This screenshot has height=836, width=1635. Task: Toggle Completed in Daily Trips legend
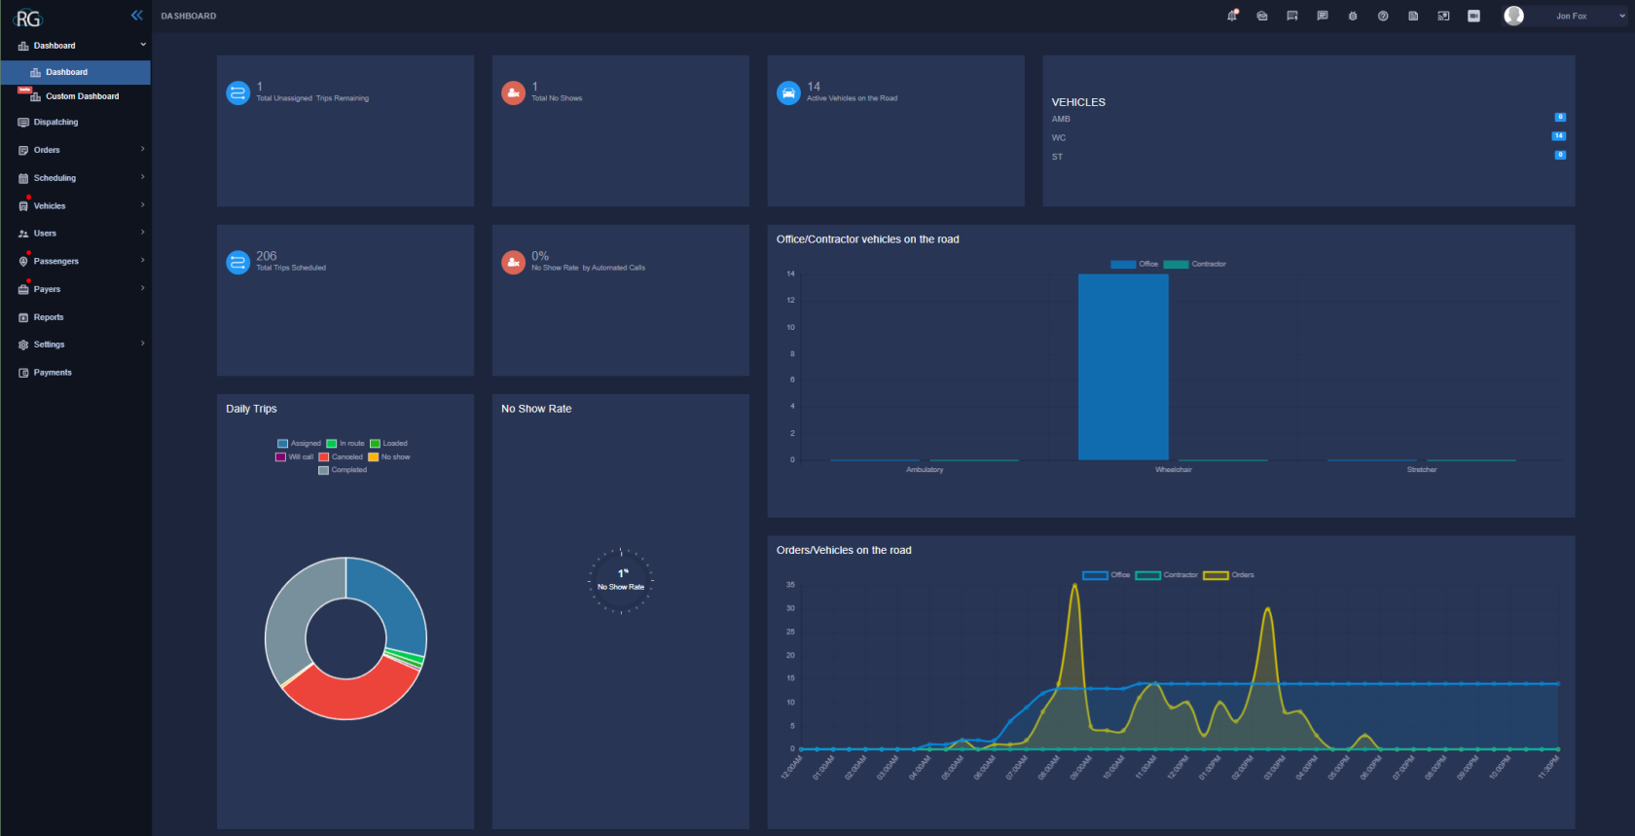[343, 470]
